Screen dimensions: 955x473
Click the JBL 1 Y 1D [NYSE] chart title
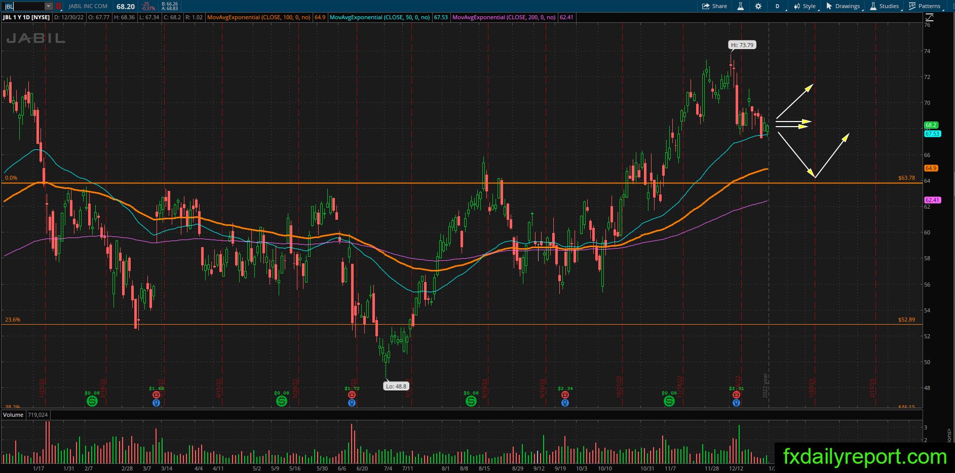pos(26,17)
